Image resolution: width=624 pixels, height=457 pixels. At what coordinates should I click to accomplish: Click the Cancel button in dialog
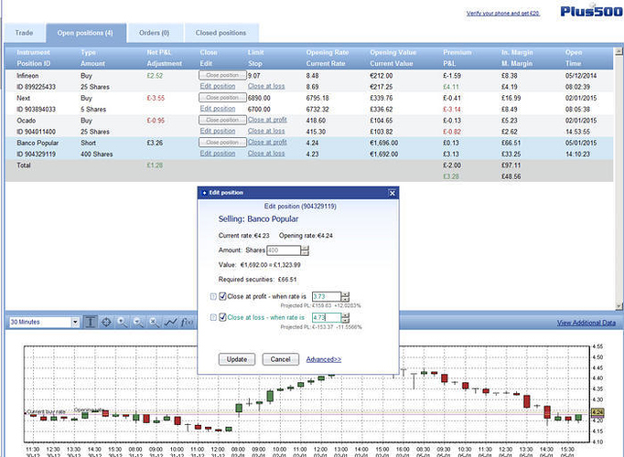tap(281, 359)
